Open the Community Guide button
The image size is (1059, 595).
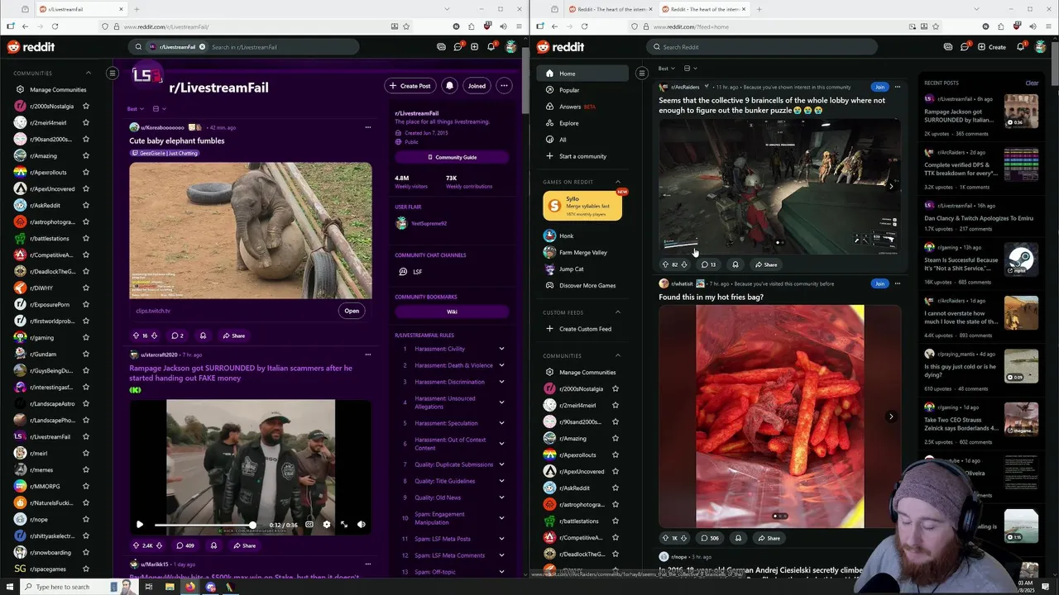[452, 157]
